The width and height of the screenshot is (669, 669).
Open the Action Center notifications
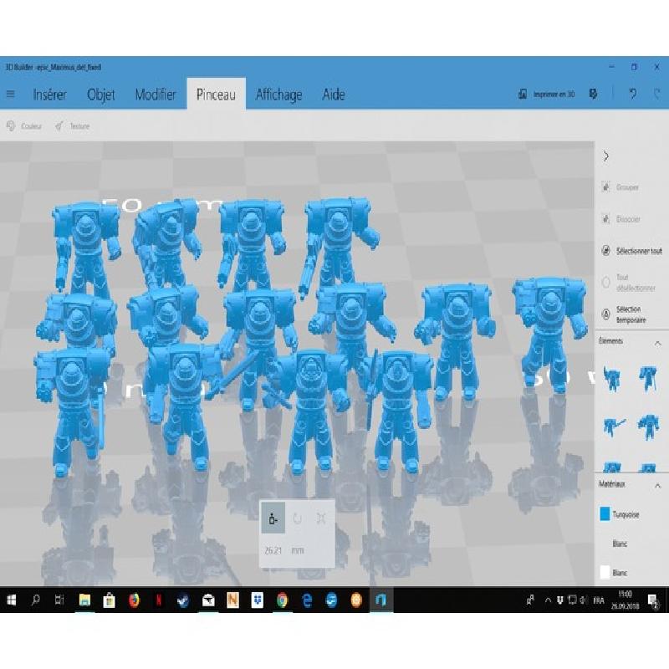tap(653, 600)
